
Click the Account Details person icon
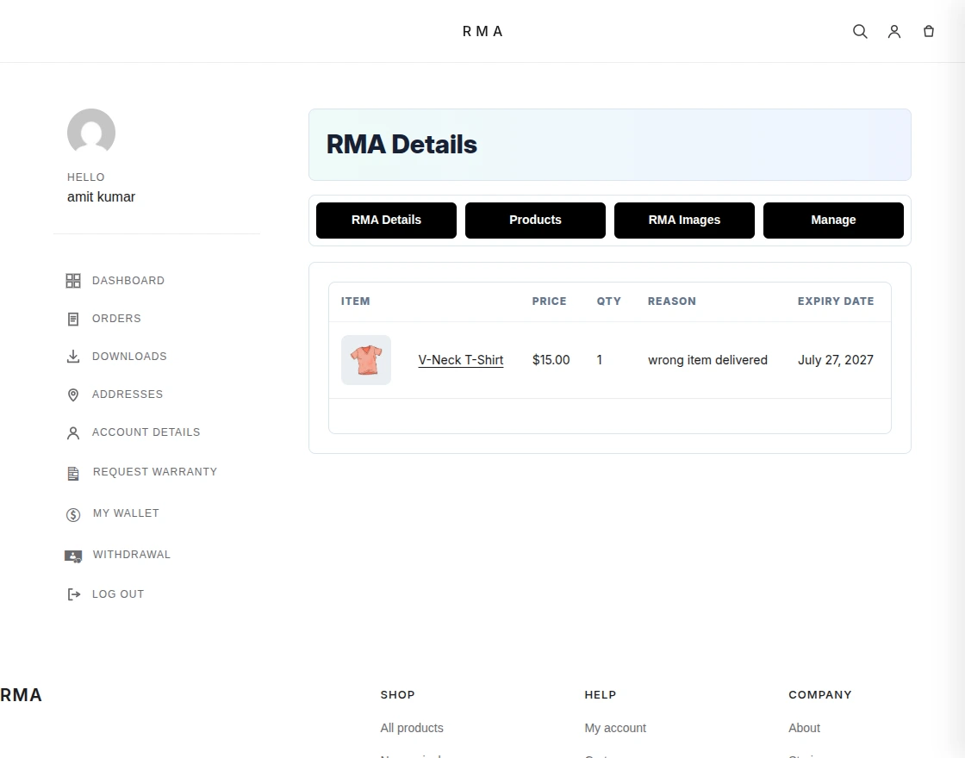click(73, 432)
